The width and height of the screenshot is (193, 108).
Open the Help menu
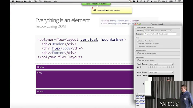tap(54, 1)
